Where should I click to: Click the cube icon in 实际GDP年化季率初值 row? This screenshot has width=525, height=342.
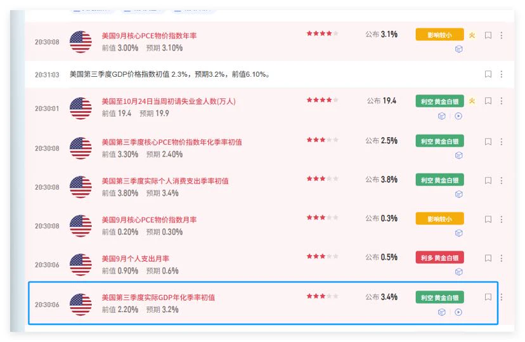442,312
